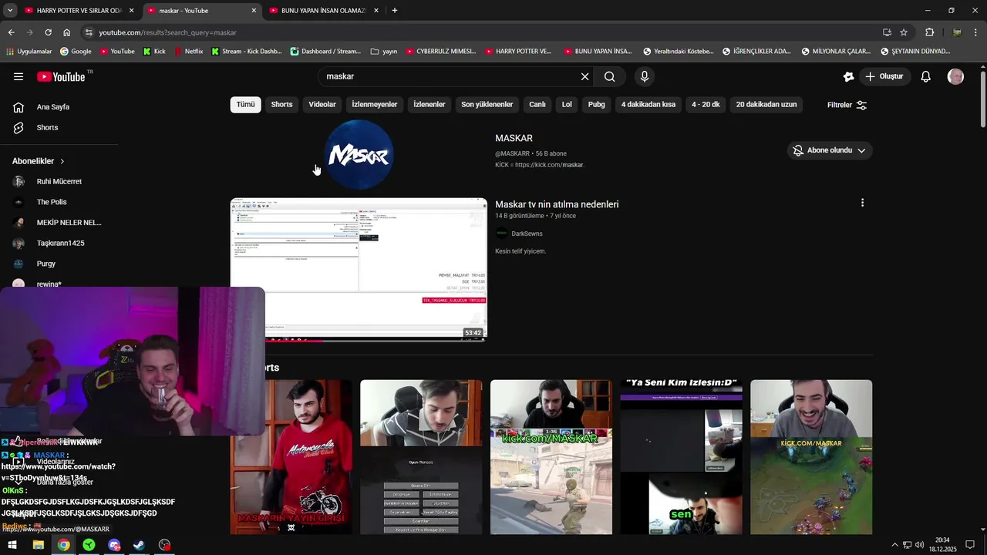Open the MASKAR channel avatar
Viewport: 987px width, 555px height.
click(359, 155)
